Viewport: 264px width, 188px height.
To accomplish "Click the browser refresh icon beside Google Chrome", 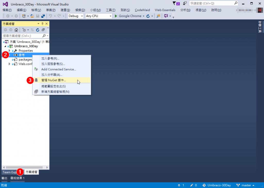I will [148, 16].
